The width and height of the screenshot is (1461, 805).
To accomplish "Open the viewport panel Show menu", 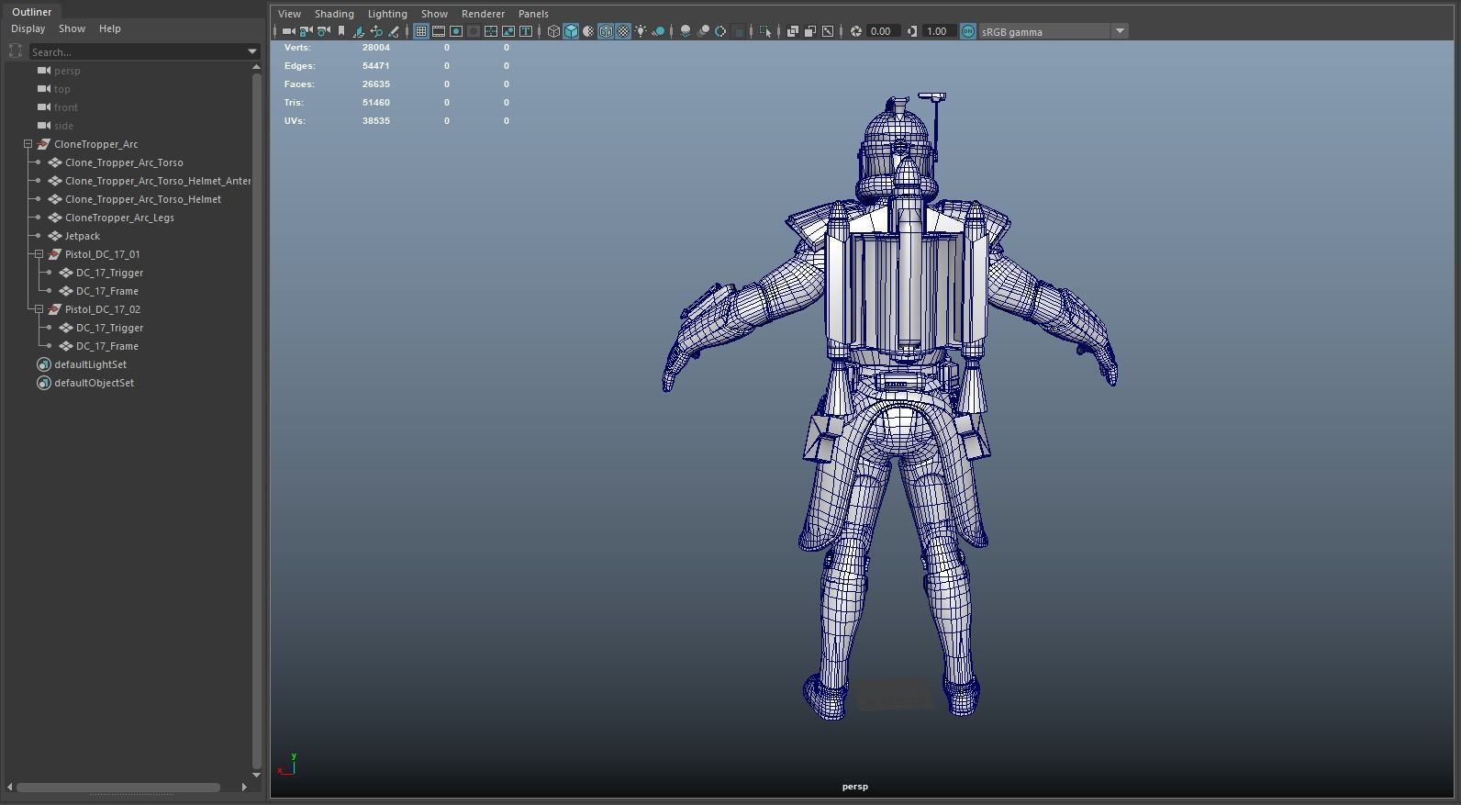I will (434, 14).
